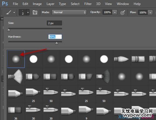Click the Hardness: label
The width and height of the screenshot is (156, 120).
point(15,37)
